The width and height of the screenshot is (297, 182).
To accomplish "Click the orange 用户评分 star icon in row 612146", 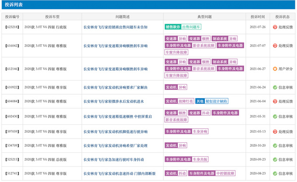I will (275, 69).
